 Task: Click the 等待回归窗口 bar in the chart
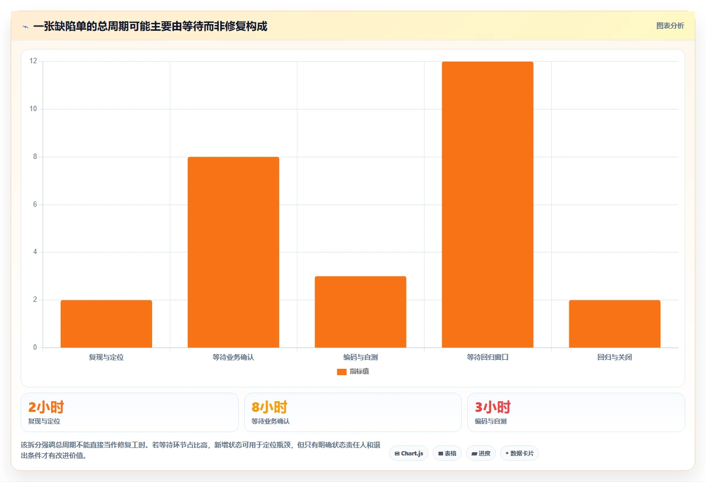pyautogui.click(x=488, y=205)
